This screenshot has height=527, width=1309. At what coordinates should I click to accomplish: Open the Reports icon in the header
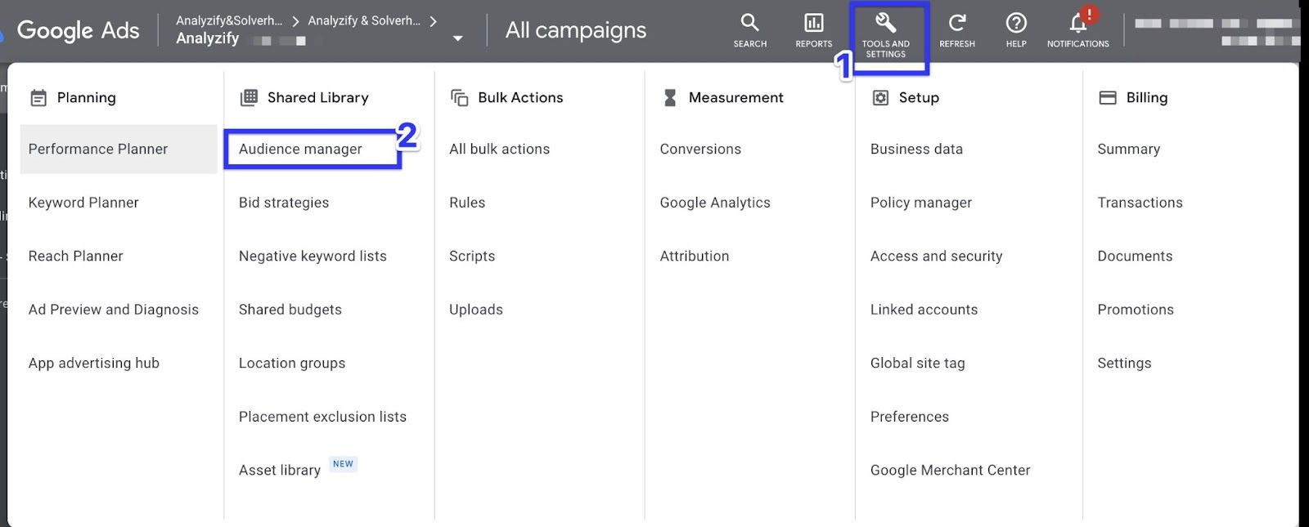coord(813,30)
